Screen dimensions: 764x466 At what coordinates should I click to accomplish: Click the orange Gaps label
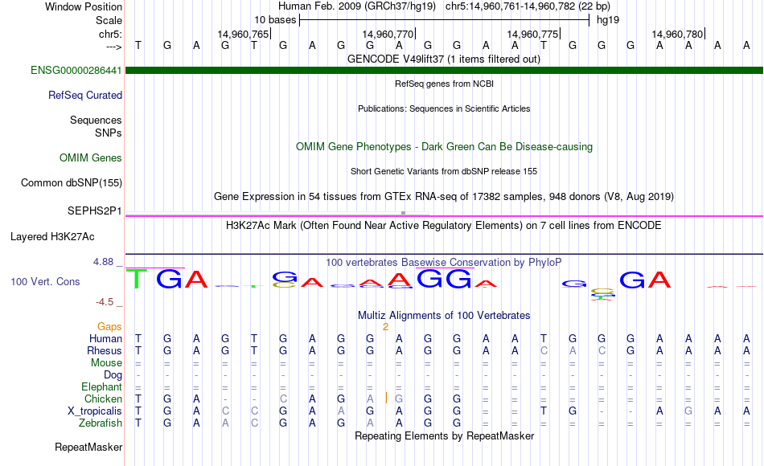[109, 327]
